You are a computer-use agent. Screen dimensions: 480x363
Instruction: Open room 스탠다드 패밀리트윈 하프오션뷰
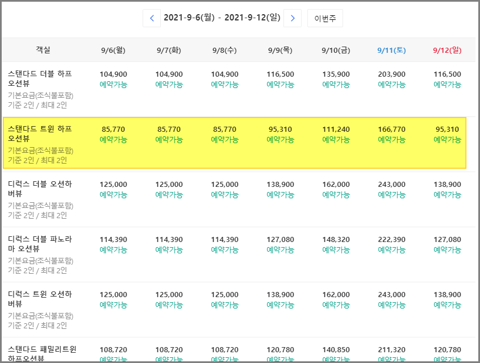(x=42, y=353)
